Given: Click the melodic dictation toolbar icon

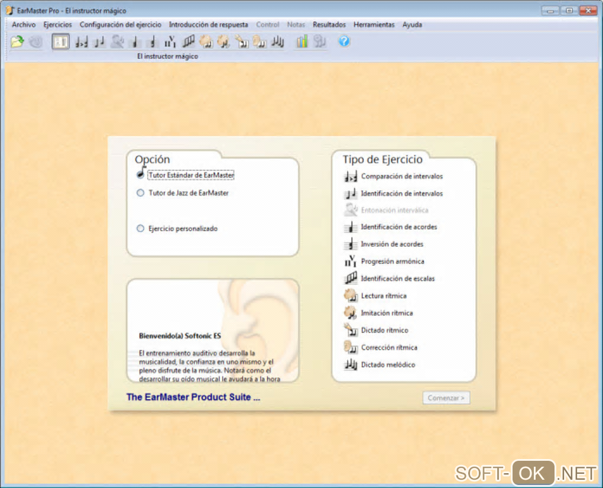Looking at the screenshot, I should [x=277, y=41].
